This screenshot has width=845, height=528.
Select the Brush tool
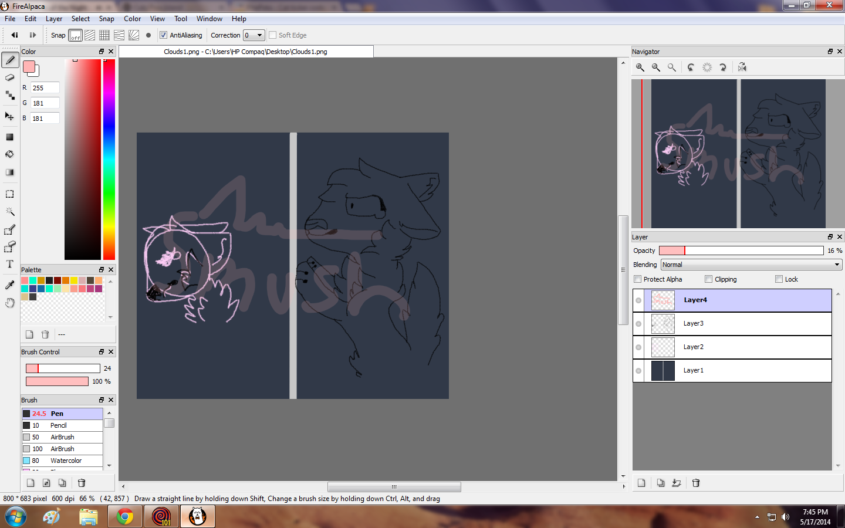pos(10,60)
